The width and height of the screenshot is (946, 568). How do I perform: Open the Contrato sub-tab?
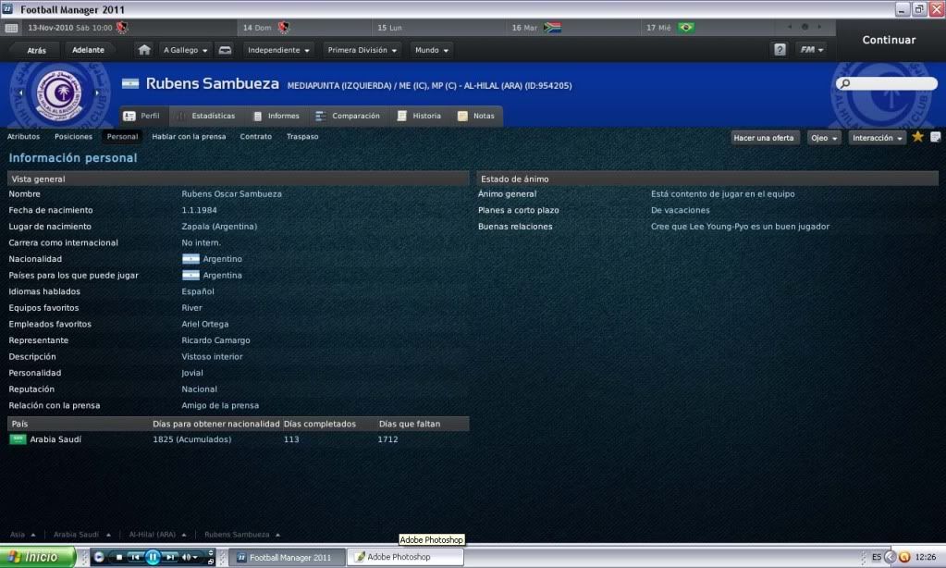click(256, 136)
